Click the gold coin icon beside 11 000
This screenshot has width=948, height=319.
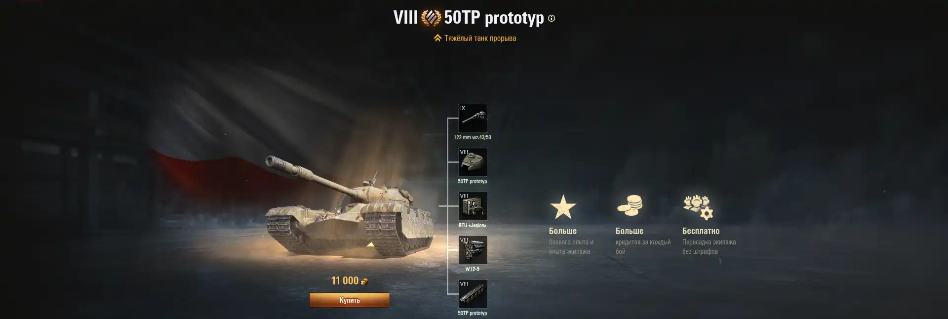tap(364, 281)
